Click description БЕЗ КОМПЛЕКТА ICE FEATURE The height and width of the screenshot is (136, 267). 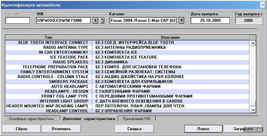point(126,57)
